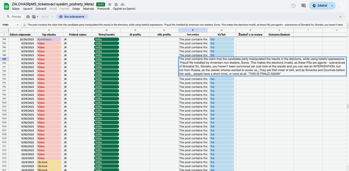Collapse the toolbar with chevron arrow
Screen dimensions: 349x171
[x=340, y=17]
